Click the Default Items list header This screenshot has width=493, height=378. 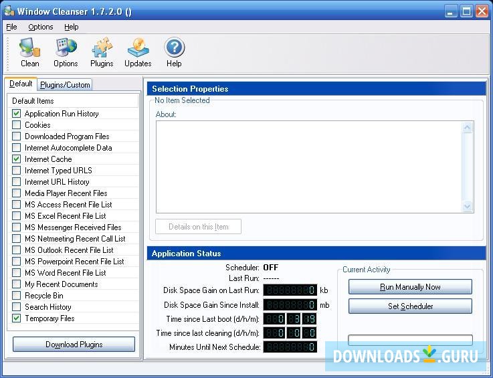click(x=73, y=101)
